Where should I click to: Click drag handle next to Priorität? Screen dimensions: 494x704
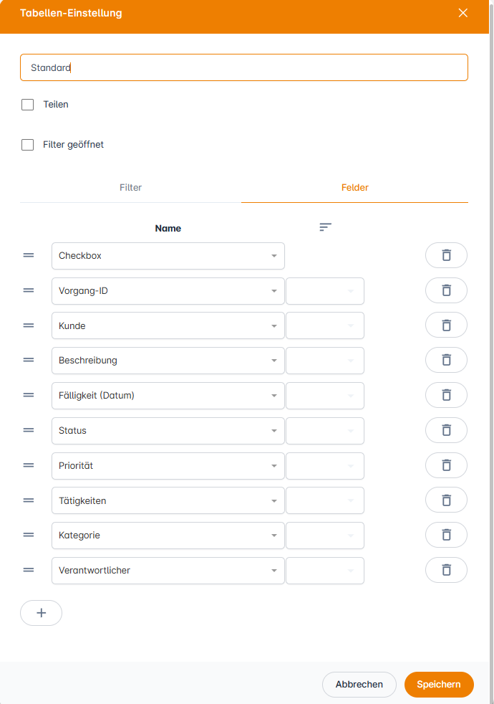point(29,465)
